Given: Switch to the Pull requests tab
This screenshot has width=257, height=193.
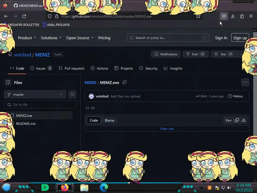Looking at the screenshot, I should (72, 68).
